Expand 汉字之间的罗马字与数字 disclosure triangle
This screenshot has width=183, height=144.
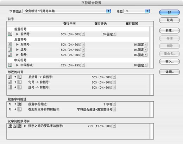pyautogui.click(x=25, y=126)
